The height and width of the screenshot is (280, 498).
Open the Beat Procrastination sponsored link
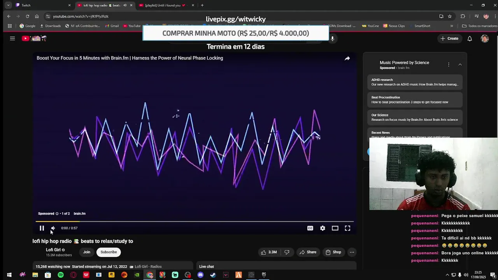[x=415, y=100]
